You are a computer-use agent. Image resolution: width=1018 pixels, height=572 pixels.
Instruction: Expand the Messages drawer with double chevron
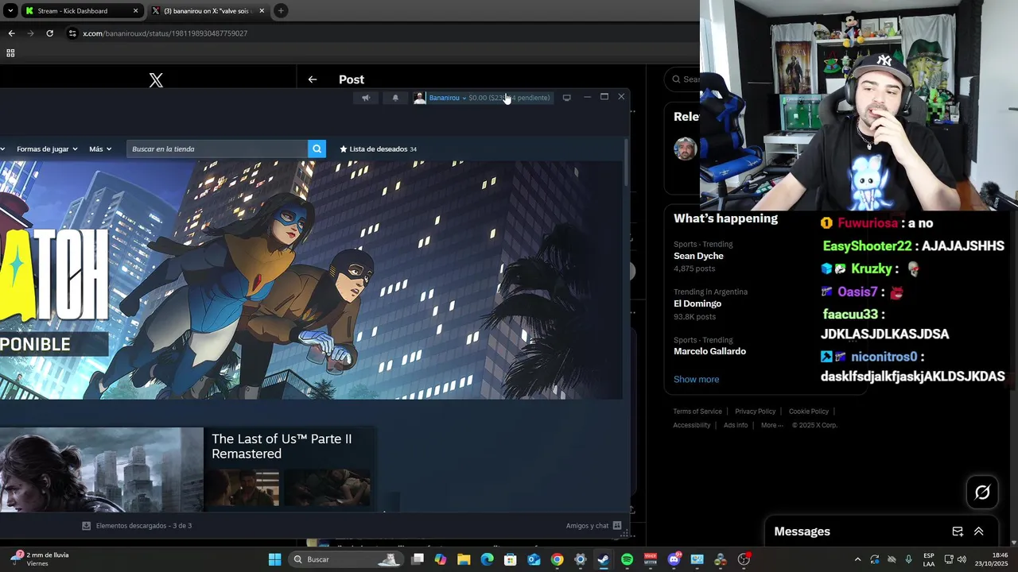coord(979,531)
